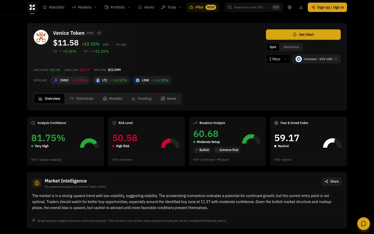
Task: Click the Analysis Confidence check icon
Action: [33, 123]
